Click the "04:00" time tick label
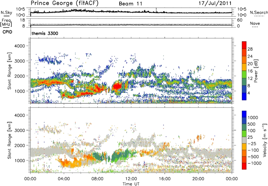The width and height of the screenshot is (268, 186). [x=64, y=179]
